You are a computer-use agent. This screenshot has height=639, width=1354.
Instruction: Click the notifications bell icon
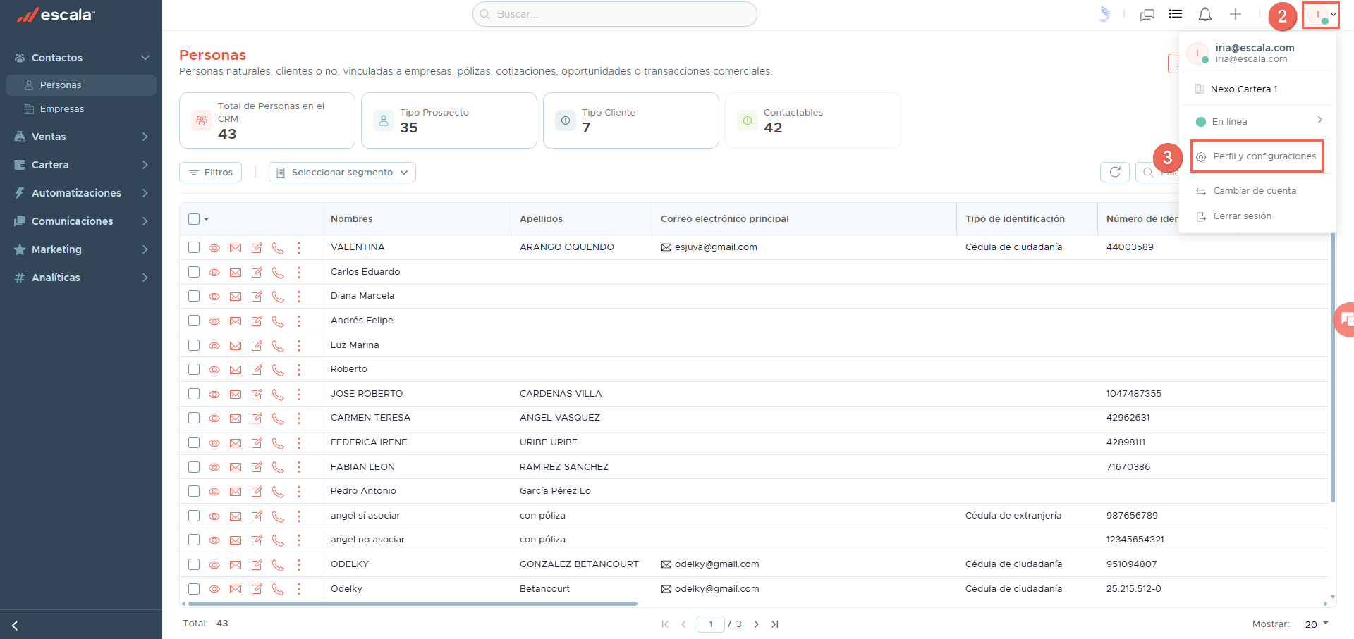[x=1205, y=14]
